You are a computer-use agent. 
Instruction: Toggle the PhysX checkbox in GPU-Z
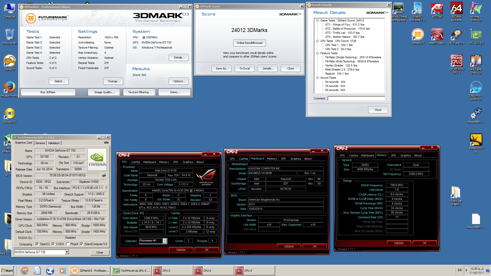point(68,244)
